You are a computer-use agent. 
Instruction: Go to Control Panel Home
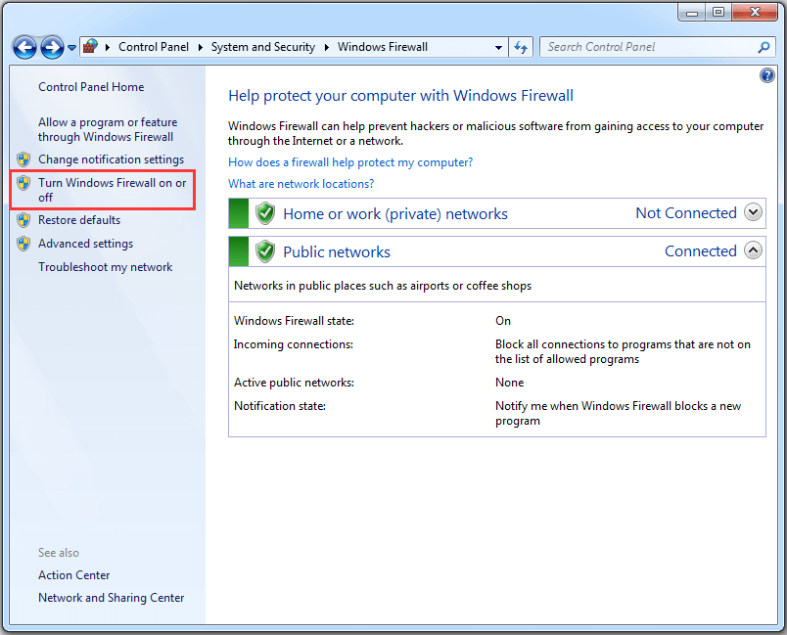tap(91, 87)
